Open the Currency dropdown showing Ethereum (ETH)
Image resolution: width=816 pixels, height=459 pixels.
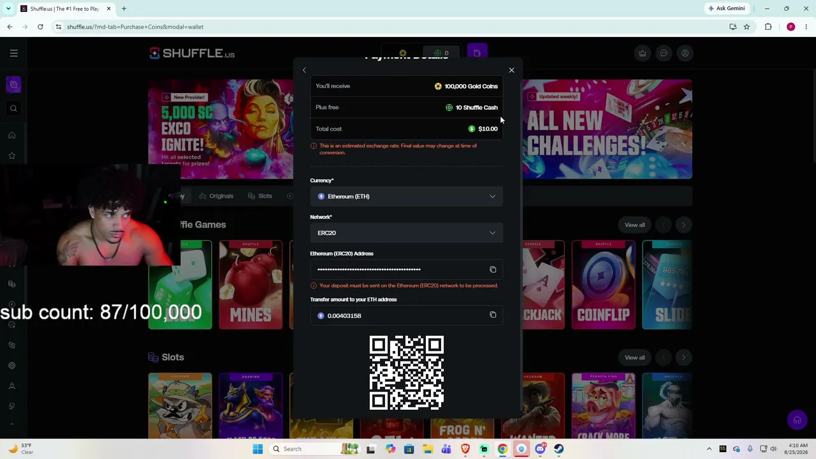pos(406,196)
